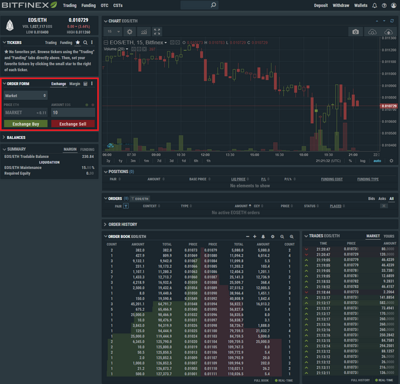The width and height of the screenshot is (400, 384).
Task: Open Trading menu in top navigation
Action: [69, 6]
